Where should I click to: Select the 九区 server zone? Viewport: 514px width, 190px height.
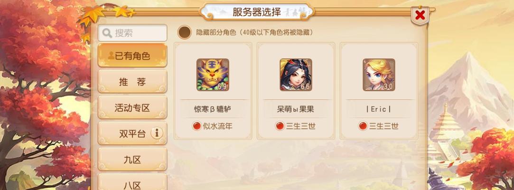[x=132, y=159]
